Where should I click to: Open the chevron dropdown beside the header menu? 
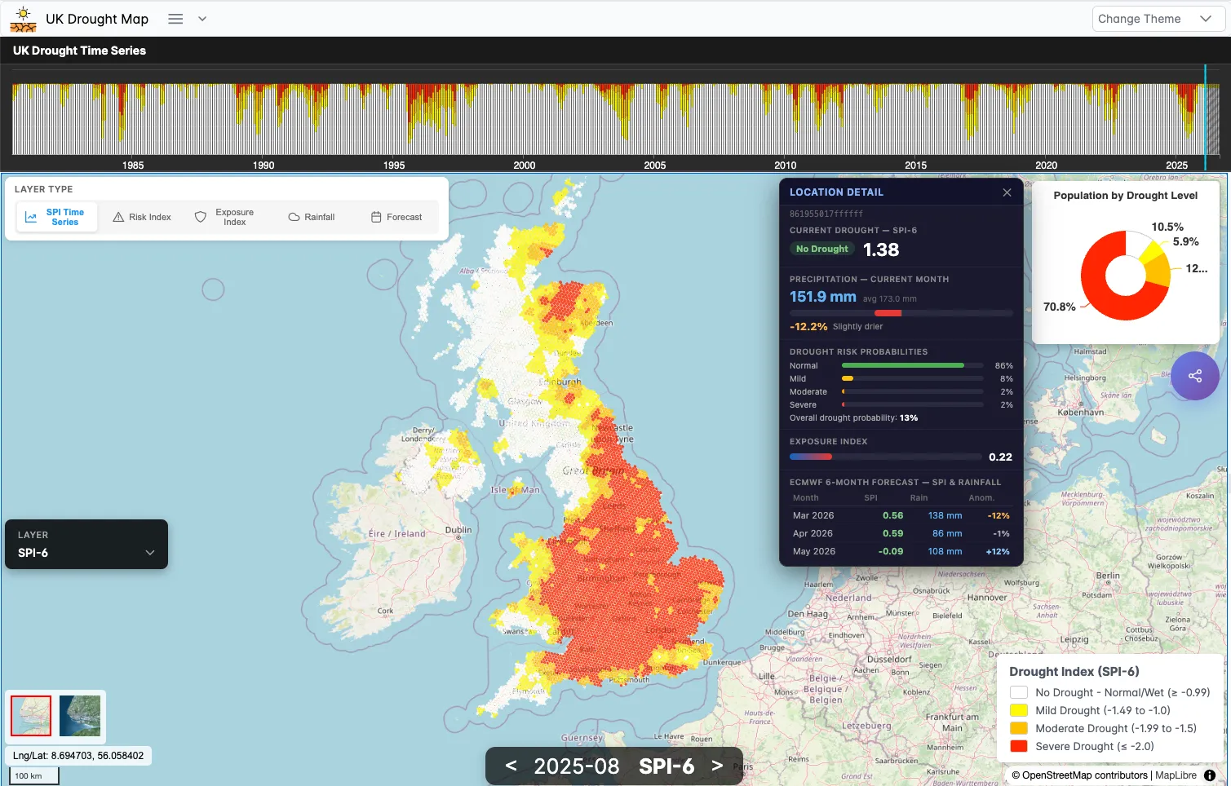click(201, 19)
